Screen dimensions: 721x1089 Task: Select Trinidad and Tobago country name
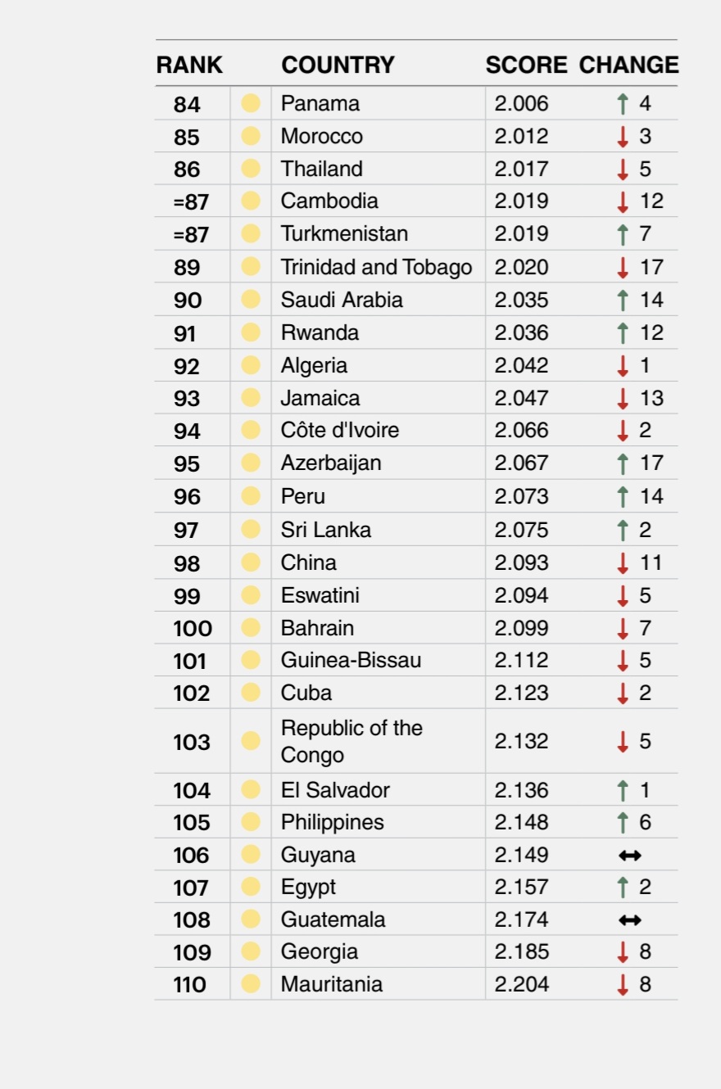[x=376, y=267]
